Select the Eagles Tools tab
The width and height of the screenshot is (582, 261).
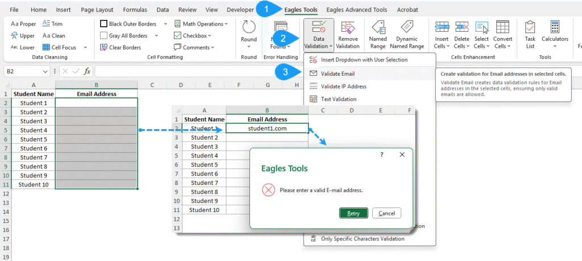click(301, 10)
